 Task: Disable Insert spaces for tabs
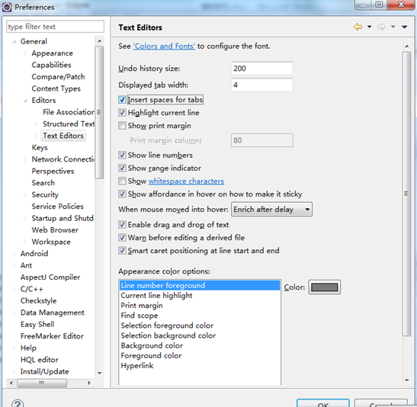click(122, 100)
